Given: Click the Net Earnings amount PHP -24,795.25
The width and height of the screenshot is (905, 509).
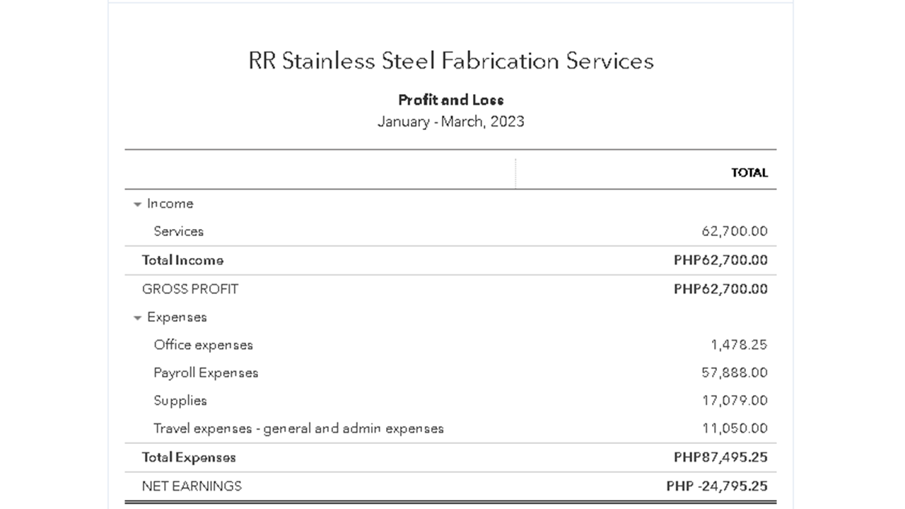Looking at the screenshot, I should [x=716, y=486].
